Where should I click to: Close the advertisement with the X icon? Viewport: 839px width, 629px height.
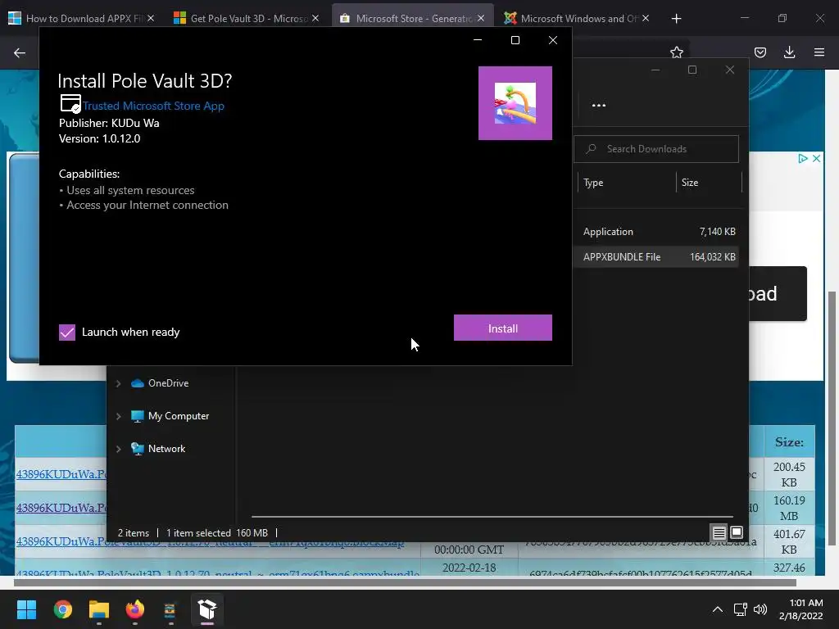pos(817,158)
